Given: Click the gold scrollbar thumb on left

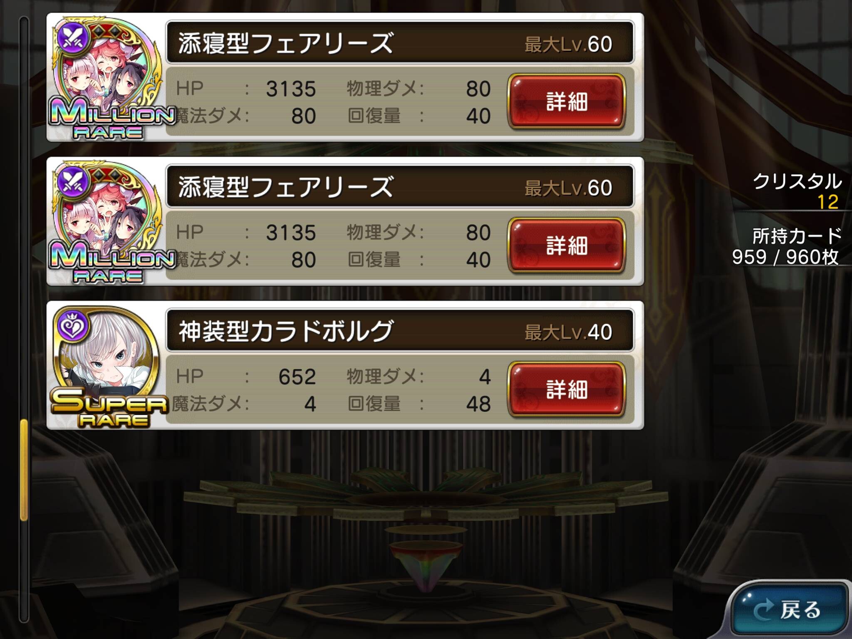Looking at the screenshot, I should (24, 470).
